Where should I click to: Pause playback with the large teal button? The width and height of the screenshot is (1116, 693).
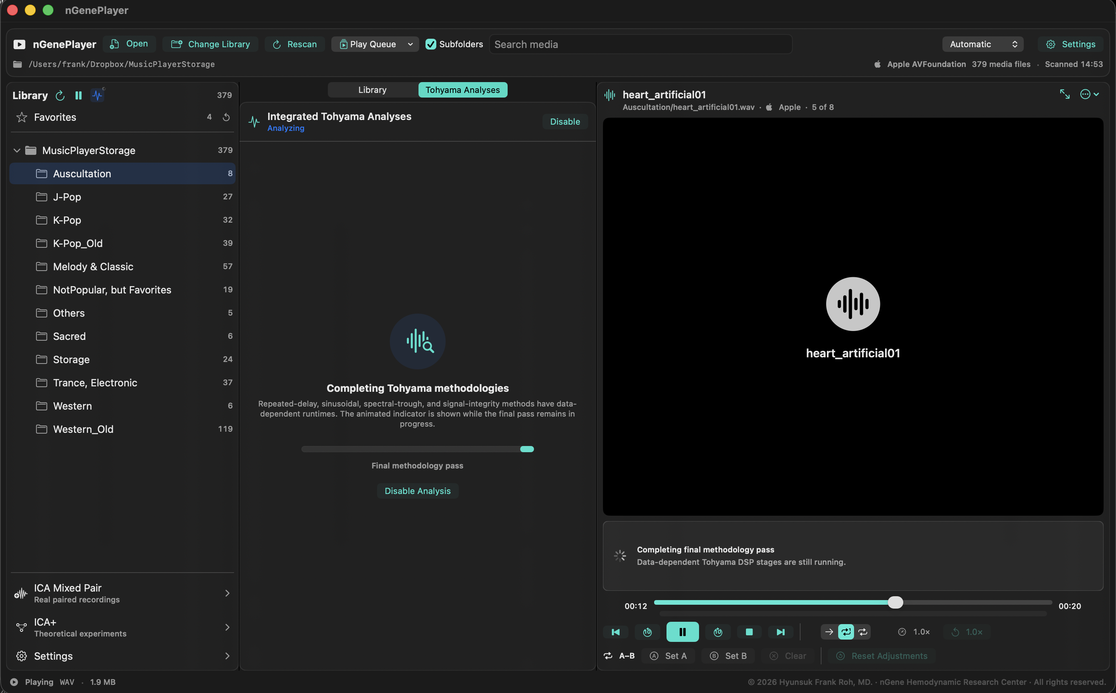coord(682,632)
